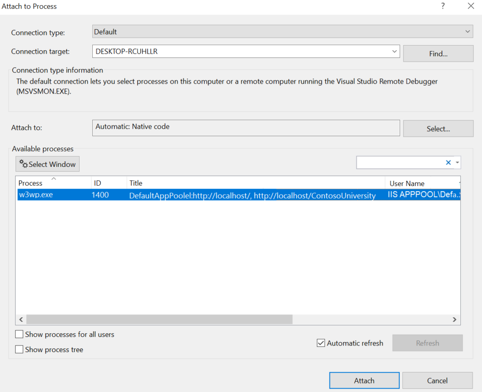Click the help question mark icon

442,7
